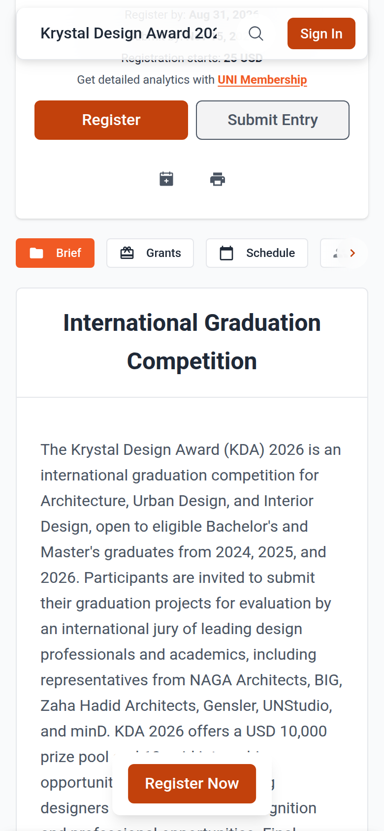384x831 pixels.
Task: Open search with the magnifier icon
Action: click(256, 33)
